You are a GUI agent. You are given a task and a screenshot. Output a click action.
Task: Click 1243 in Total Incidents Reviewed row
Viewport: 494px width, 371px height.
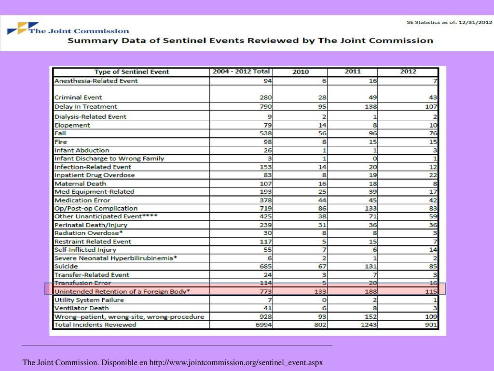click(x=369, y=325)
